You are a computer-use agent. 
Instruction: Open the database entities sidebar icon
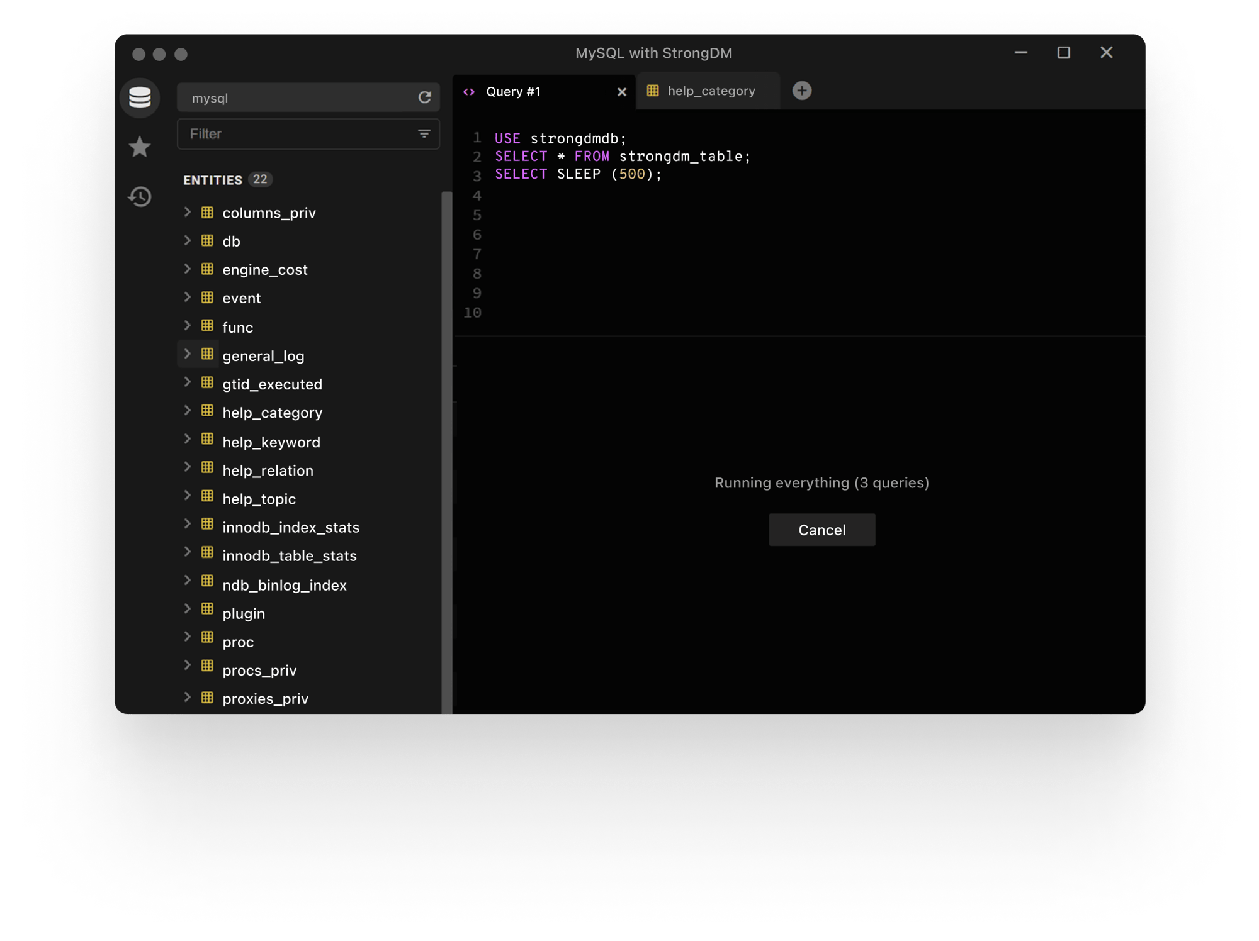click(140, 97)
